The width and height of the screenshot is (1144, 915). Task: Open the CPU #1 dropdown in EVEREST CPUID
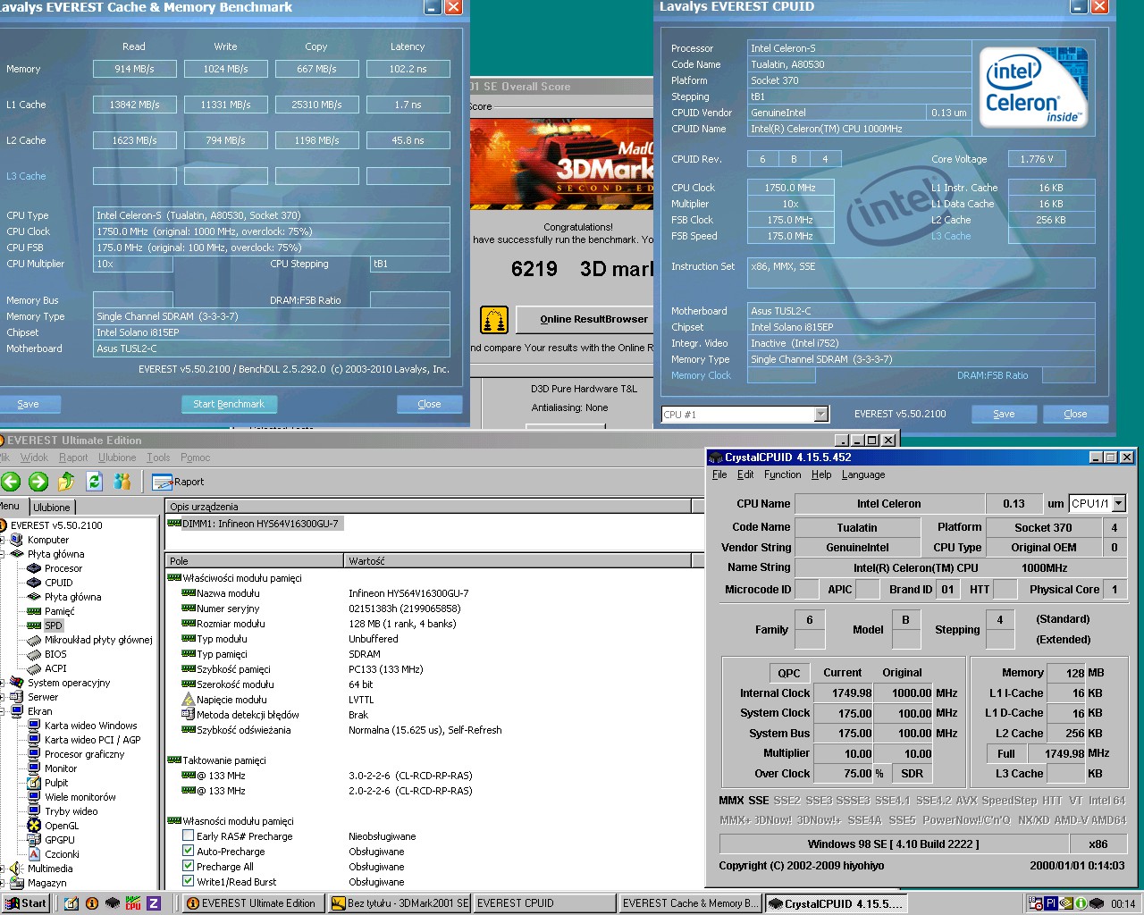820,414
